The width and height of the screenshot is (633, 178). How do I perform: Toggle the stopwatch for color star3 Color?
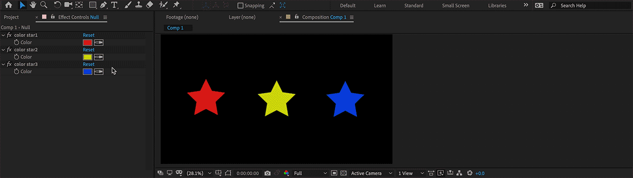(16, 72)
